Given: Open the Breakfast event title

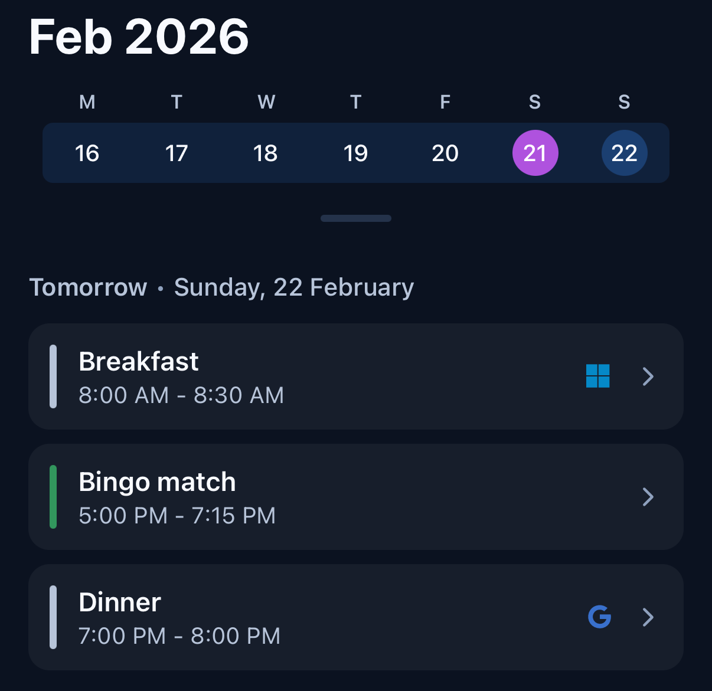Looking at the screenshot, I should point(139,361).
